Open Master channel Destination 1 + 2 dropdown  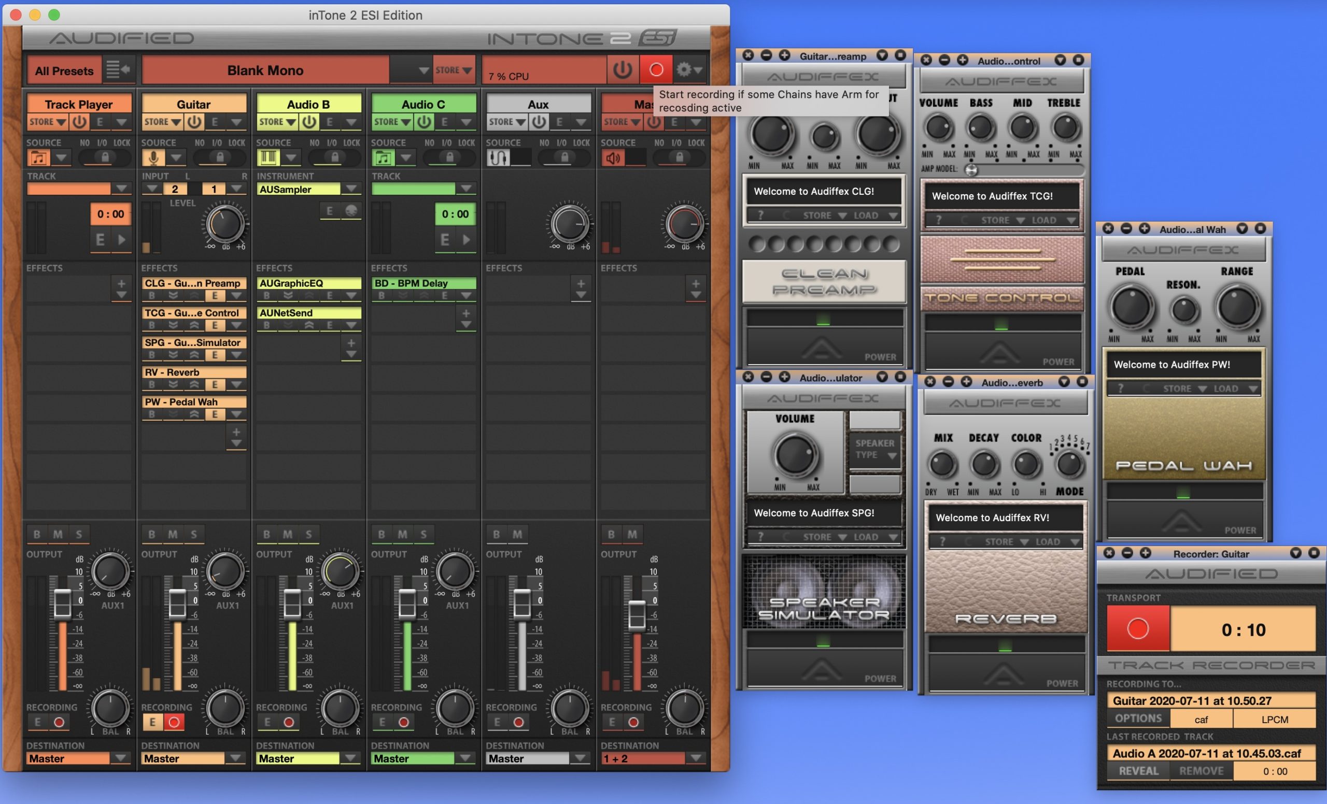pyautogui.click(x=695, y=758)
